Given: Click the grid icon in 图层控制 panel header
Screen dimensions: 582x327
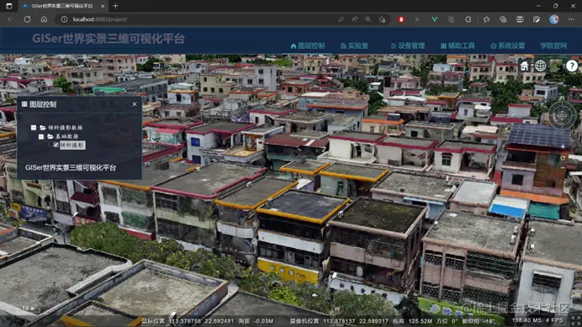Looking at the screenshot, I should (x=24, y=104).
